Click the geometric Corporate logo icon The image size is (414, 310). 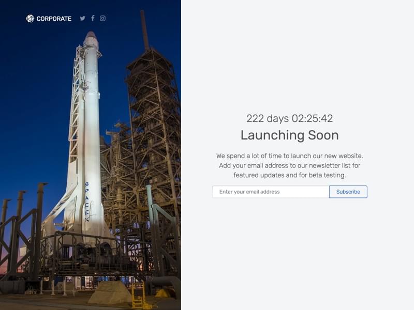[x=30, y=19]
